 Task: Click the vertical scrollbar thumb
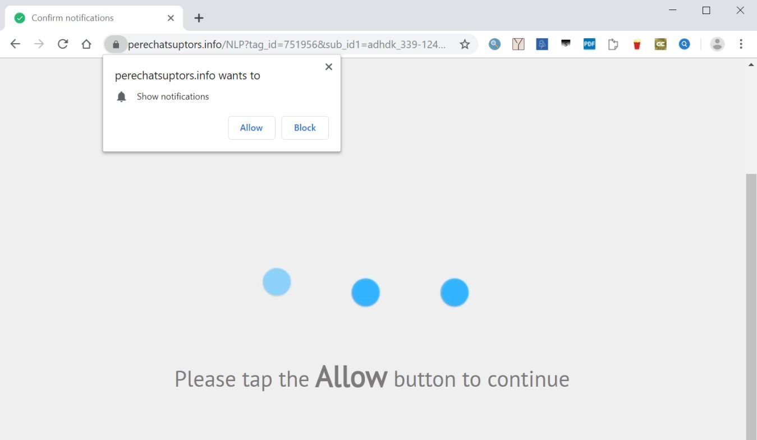[x=751, y=307]
